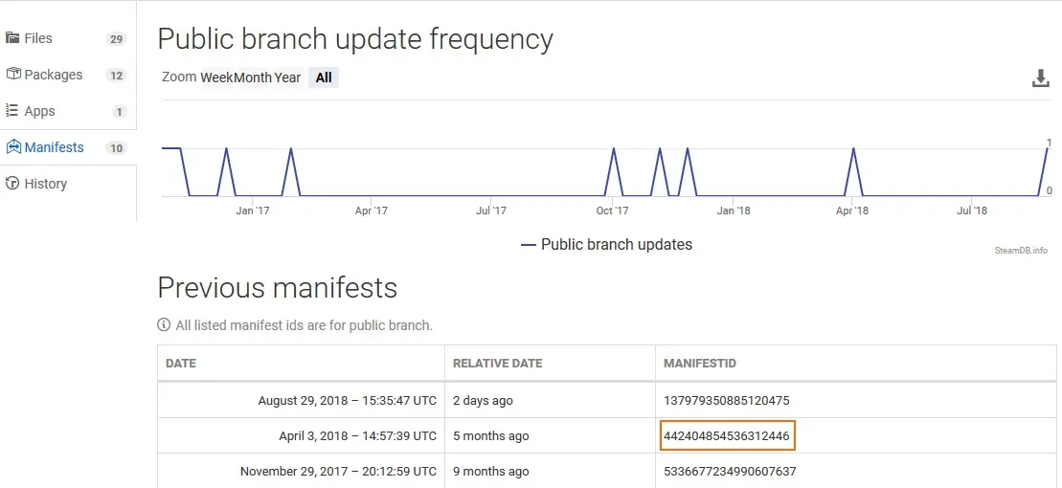Toggle Public branch updates legend series
This screenshot has width=1062, height=488.
coord(606,244)
